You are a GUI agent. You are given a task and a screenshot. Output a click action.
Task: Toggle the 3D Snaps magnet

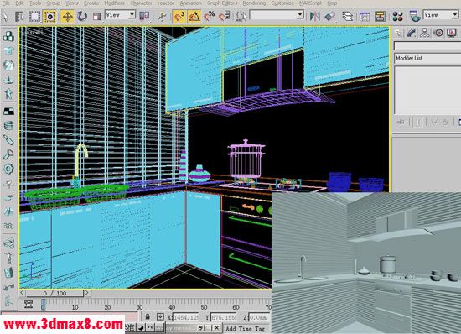[x=179, y=17]
